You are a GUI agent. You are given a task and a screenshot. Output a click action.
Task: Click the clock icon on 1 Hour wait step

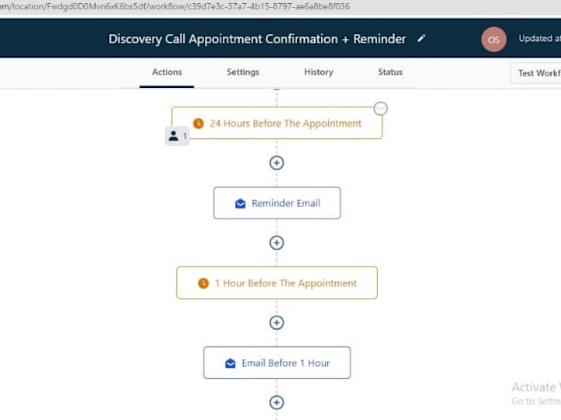[203, 283]
